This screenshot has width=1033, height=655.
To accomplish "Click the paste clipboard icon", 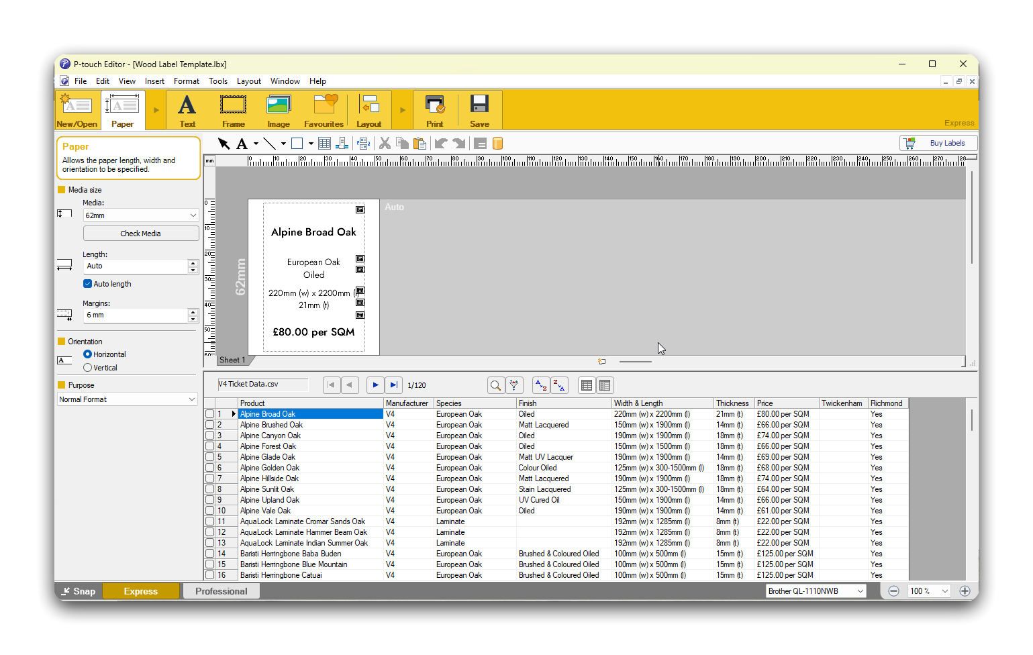I will [x=420, y=144].
